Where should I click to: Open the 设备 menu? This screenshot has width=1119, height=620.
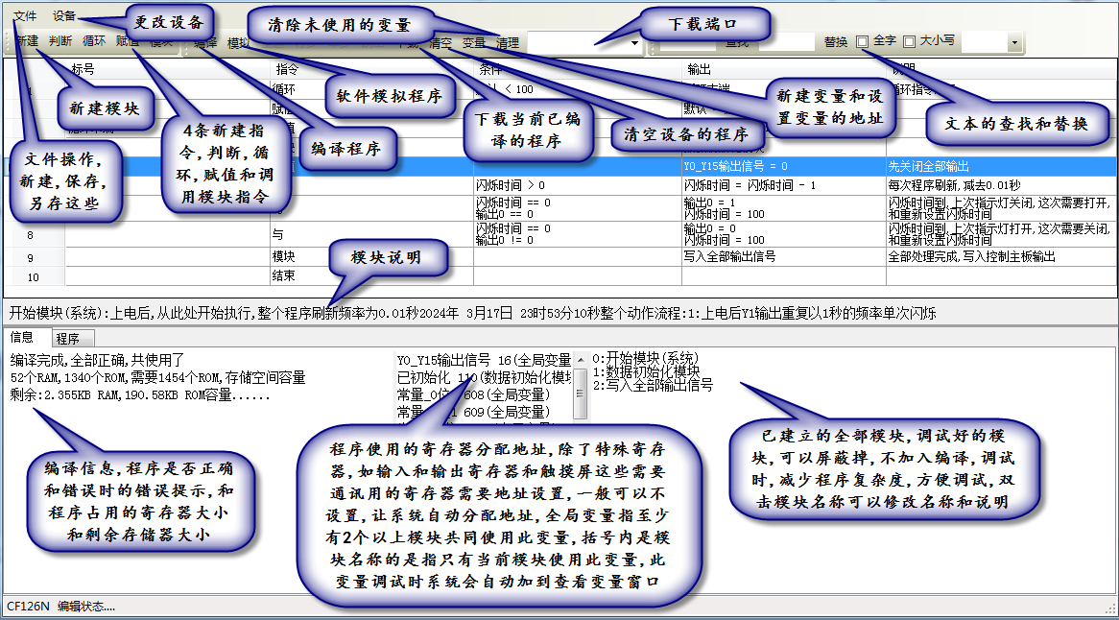[64, 16]
